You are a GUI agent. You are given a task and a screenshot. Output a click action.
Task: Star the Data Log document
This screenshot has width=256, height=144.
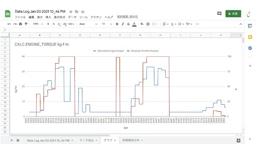click(71, 12)
